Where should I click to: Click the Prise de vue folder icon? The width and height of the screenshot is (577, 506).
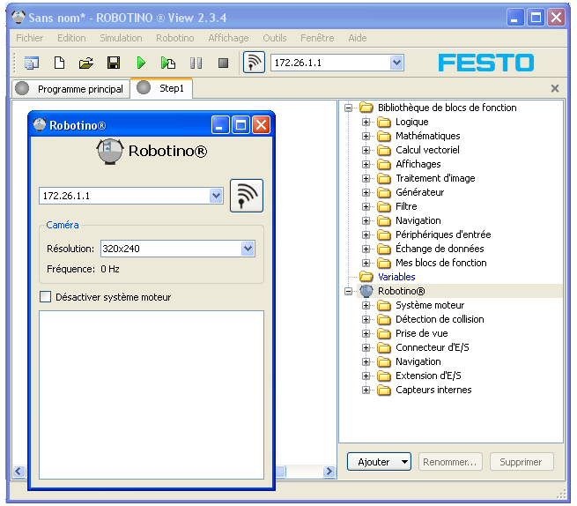tap(384, 333)
